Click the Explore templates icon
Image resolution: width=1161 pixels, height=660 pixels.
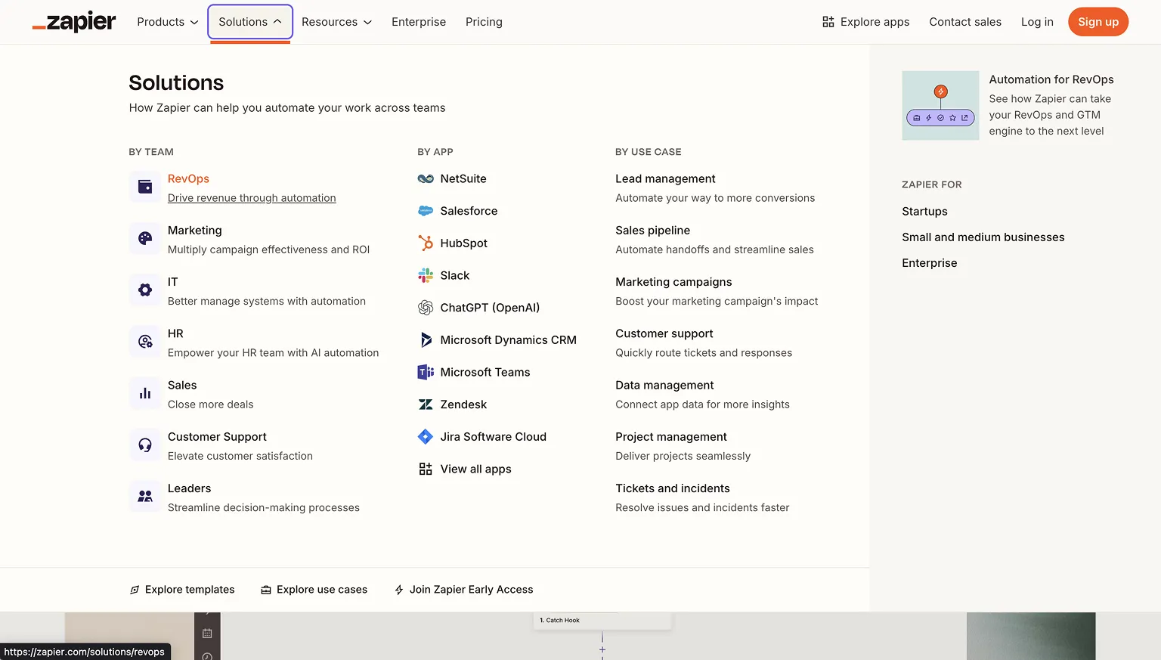[135, 590]
